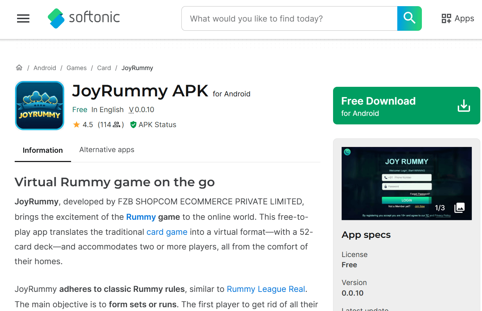The image size is (482, 311).
Task: Focus the search input field
Action: (289, 18)
